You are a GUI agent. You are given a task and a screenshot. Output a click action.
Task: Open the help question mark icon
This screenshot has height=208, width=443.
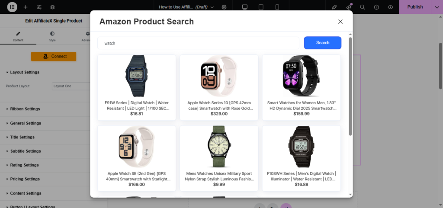pos(376,7)
